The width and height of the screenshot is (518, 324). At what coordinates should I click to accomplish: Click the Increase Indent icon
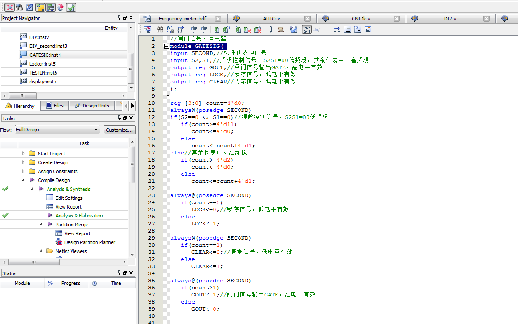[193, 29]
